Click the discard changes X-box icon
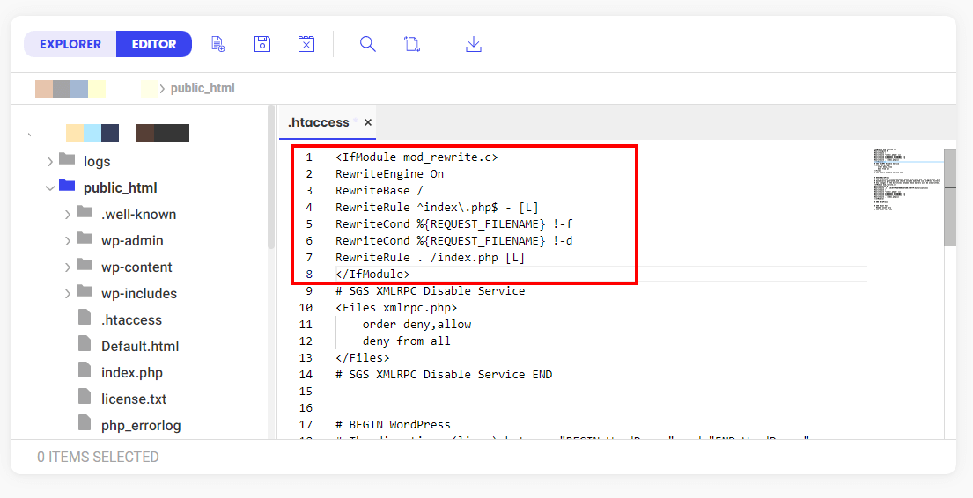 click(306, 44)
